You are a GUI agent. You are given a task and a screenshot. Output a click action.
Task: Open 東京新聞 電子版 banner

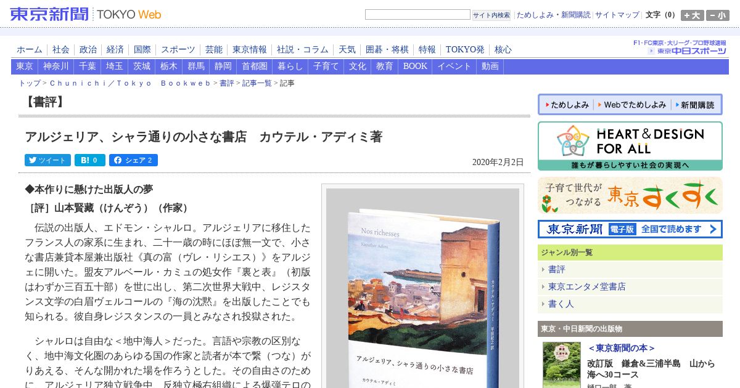(x=630, y=229)
